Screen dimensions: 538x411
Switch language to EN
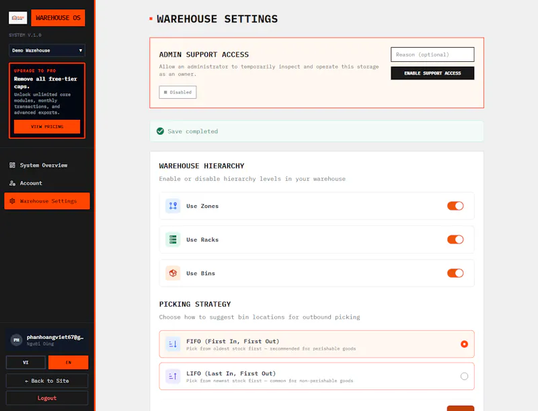tap(69, 363)
